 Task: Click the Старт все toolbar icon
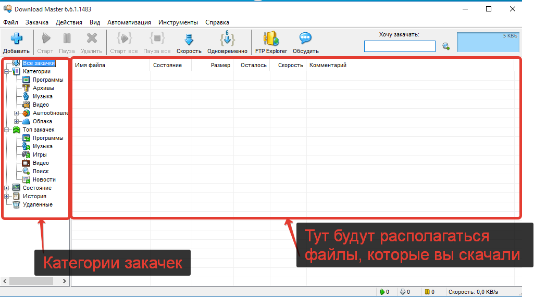coord(125,38)
